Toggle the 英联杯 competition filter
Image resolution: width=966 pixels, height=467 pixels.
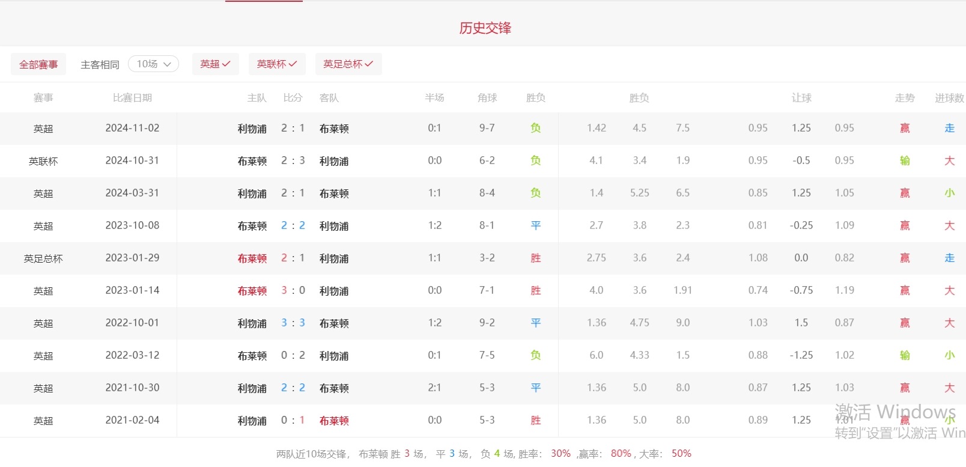(x=277, y=64)
